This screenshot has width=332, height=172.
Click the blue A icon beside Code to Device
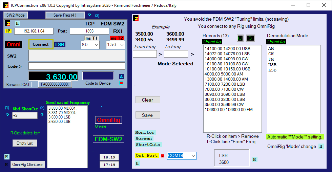pyautogui.click(x=121, y=77)
